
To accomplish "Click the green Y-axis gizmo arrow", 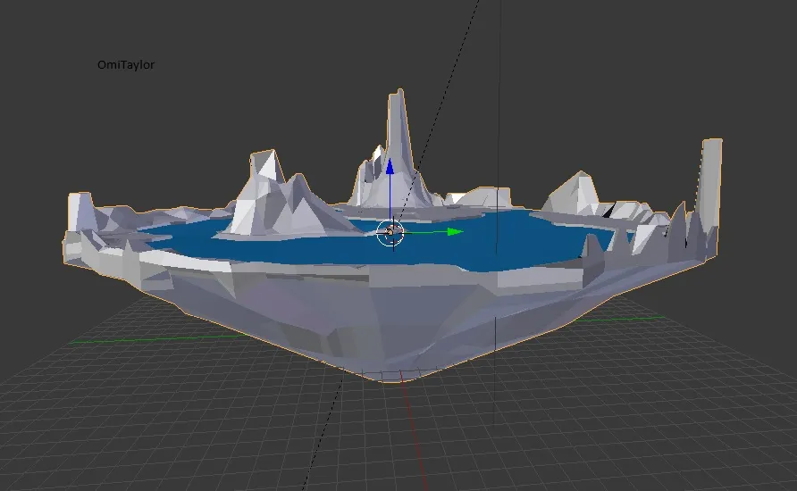I will pyautogui.click(x=455, y=232).
